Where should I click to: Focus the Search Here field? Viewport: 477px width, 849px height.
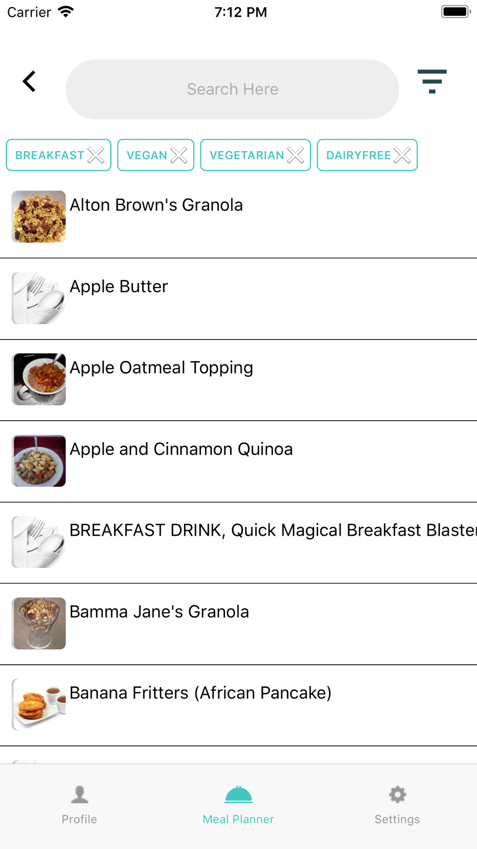coord(232,89)
